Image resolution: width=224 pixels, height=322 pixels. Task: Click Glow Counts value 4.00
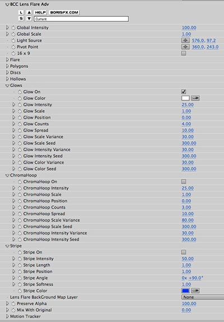(186, 124)
